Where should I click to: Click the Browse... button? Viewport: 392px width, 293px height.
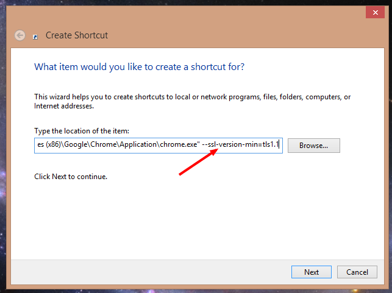coord(313,146)
